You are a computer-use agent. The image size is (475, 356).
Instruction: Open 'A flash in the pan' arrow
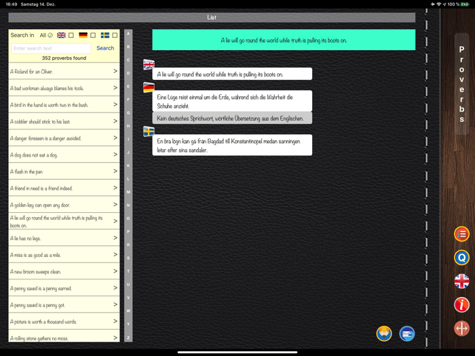point(115,171)
